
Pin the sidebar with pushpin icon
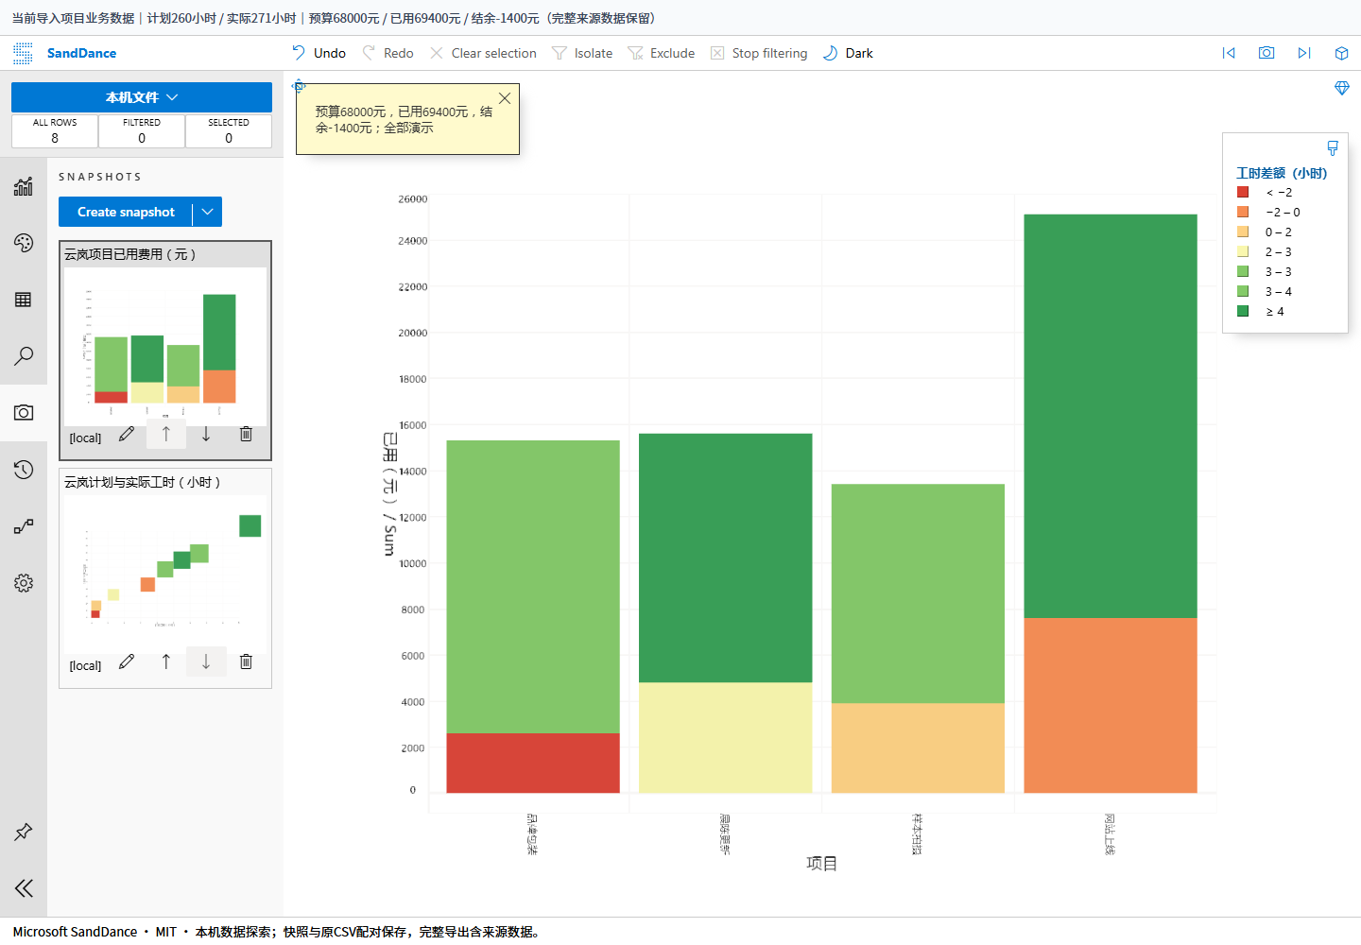(24, 832)
